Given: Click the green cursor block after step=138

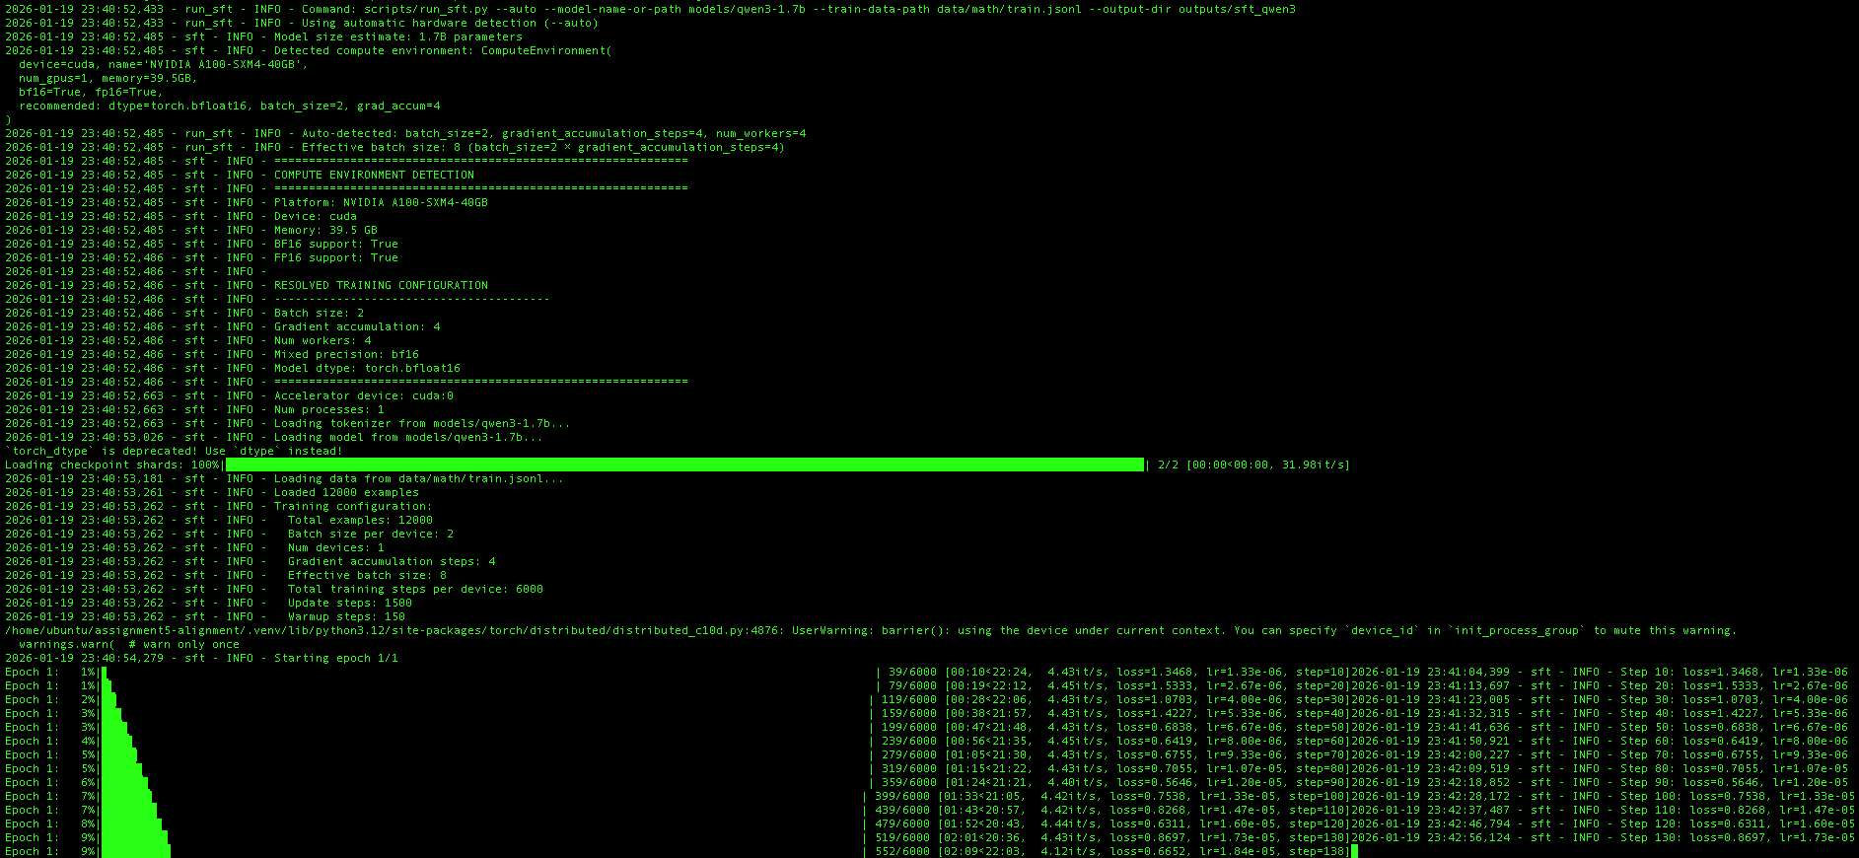Looking at the screenshot, I should point(1354,851).
